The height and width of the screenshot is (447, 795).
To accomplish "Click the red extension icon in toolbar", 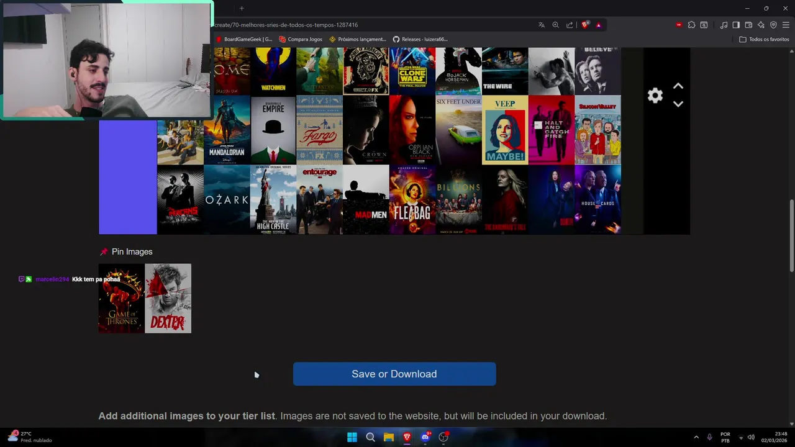I will 679,25.
